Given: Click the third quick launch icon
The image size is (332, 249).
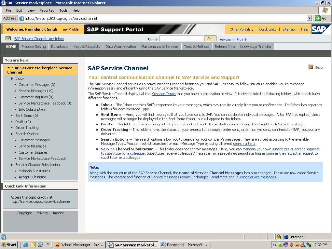Looking at the screenshot, I should 40,245.
